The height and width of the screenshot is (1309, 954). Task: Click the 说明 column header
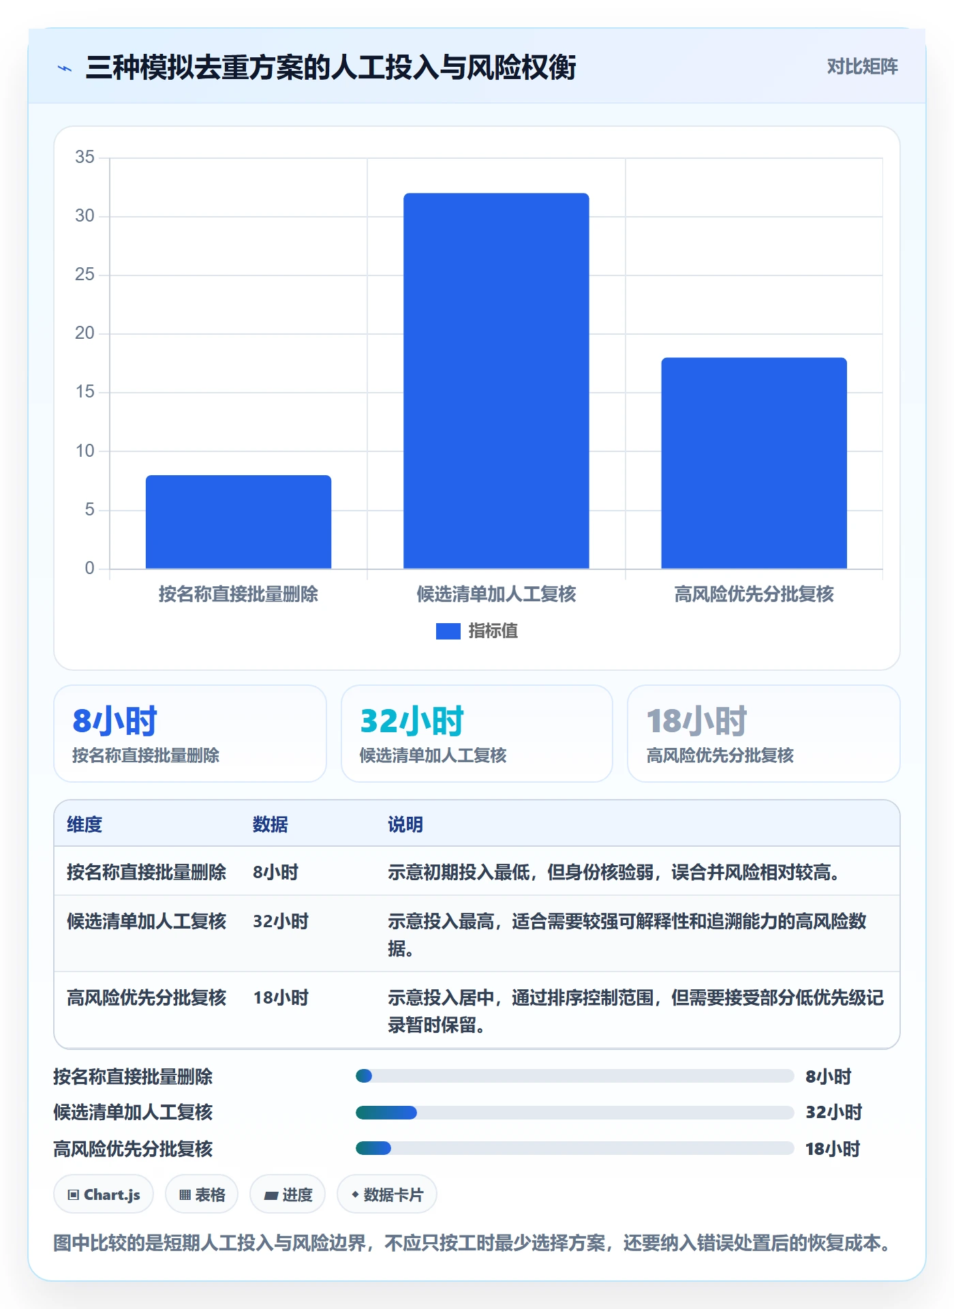point(405,824)
